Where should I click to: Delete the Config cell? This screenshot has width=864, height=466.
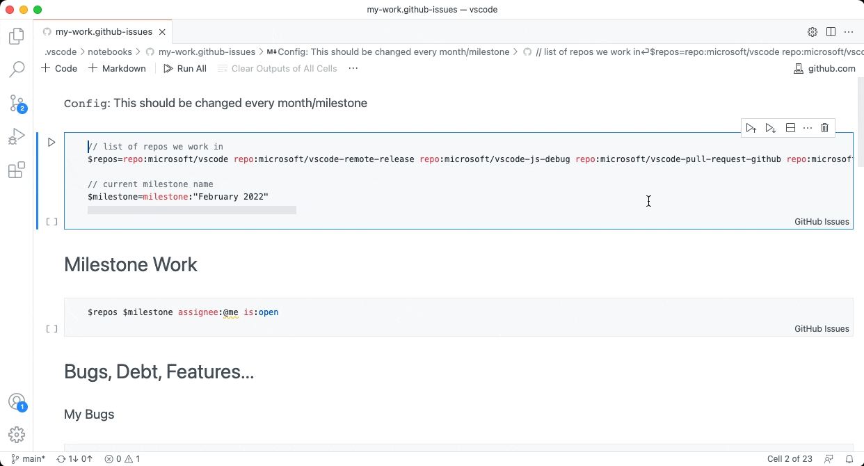tap(824, 127)
